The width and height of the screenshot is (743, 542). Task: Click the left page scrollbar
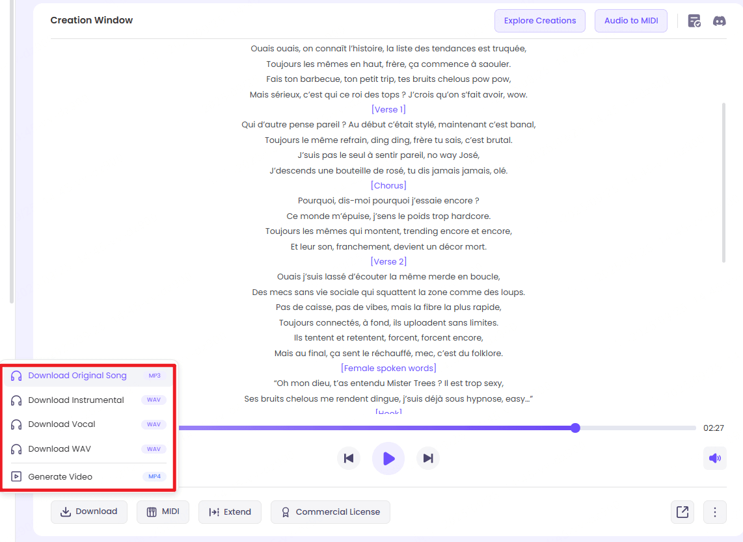[12, 151]
